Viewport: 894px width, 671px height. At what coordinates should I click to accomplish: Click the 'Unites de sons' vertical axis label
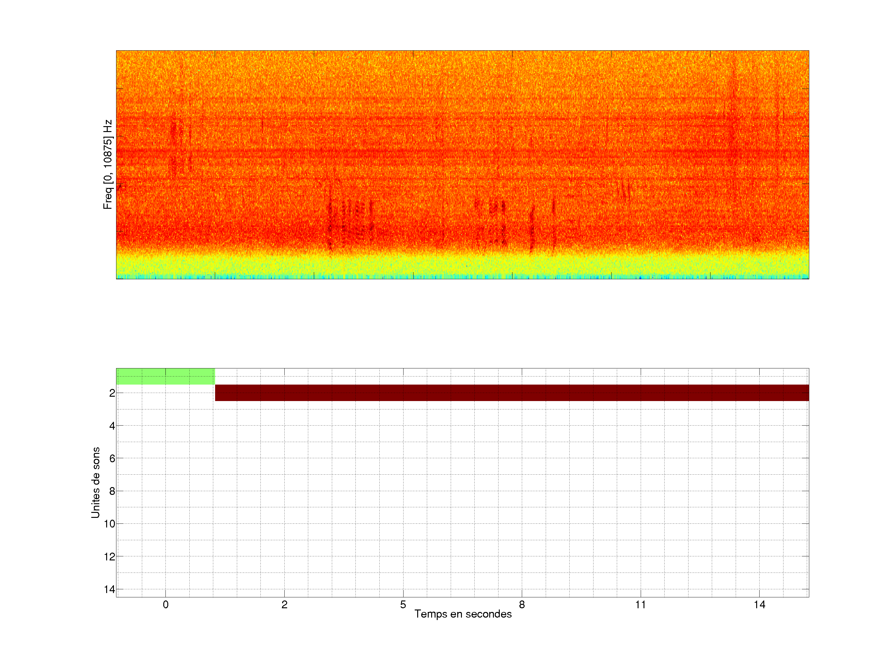(x=95, y=482)
